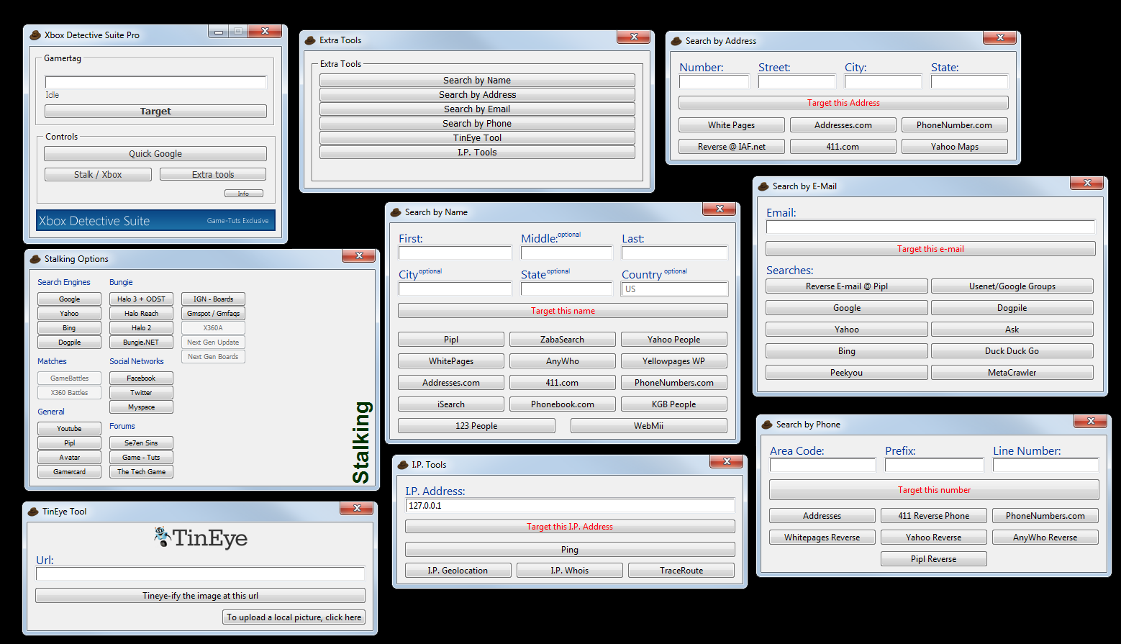This screenshot has height=644, width=1121.
Task: Click Gamercard under General
Action: point(69,472)
